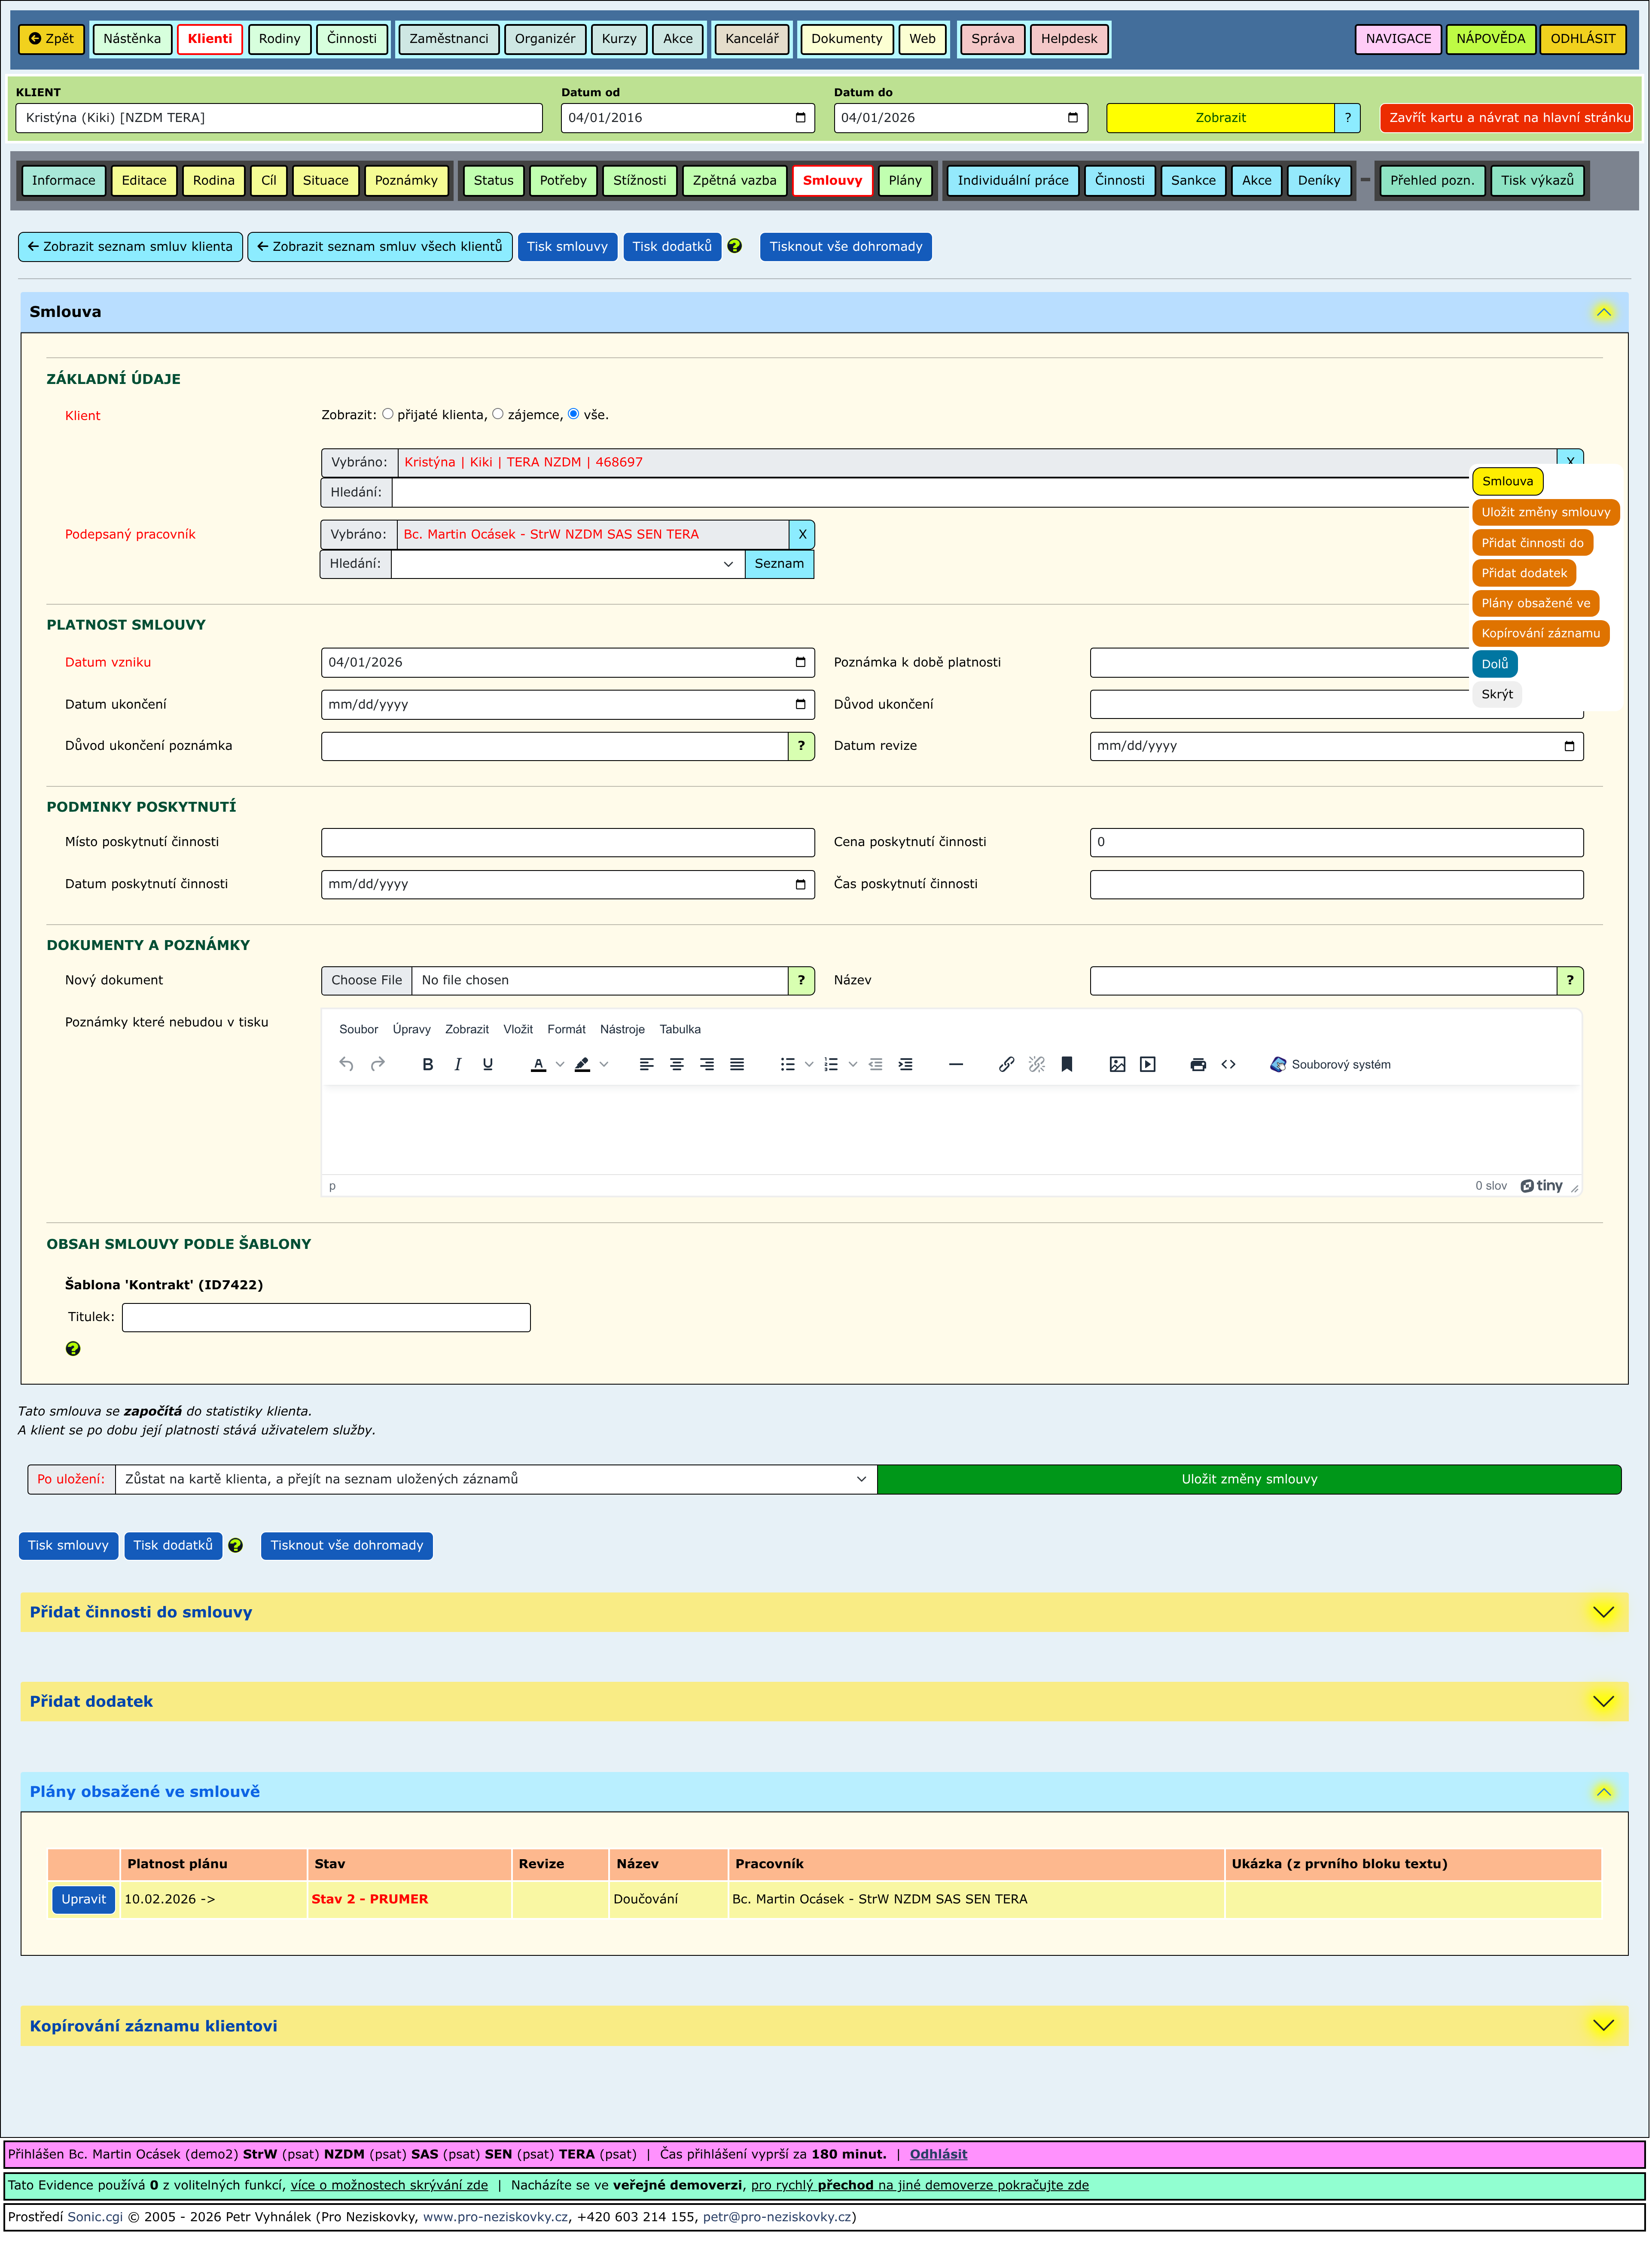This screenshot has height=2253, width=1652.
Task: Click 'Tisknout vše dohromady' at the top
Action: click(847, 247)
